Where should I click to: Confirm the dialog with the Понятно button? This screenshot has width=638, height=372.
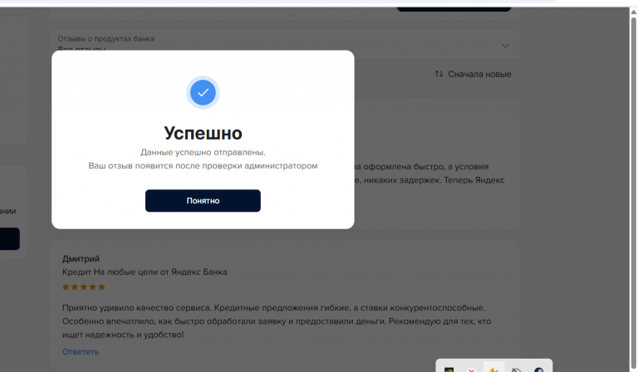tap(203, 200)
